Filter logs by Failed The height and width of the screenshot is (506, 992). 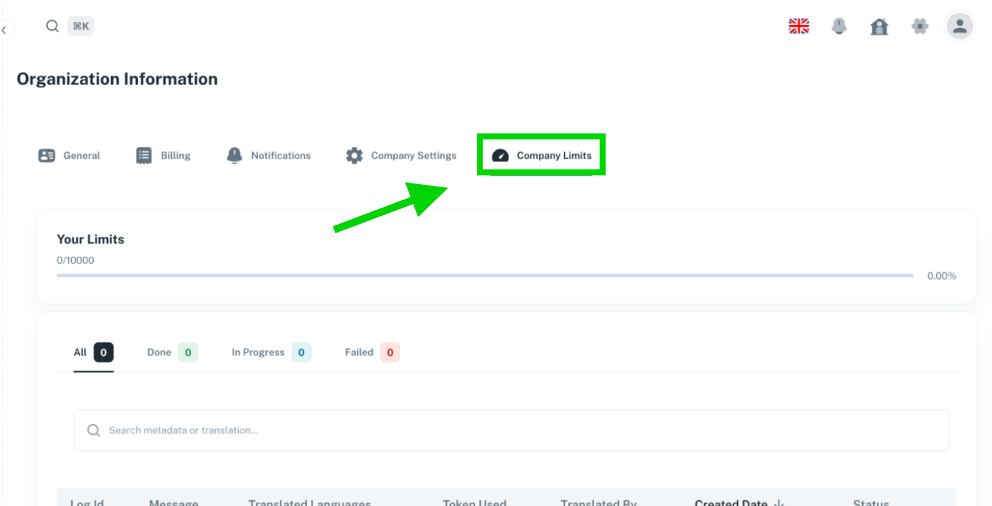pos(372,352)
